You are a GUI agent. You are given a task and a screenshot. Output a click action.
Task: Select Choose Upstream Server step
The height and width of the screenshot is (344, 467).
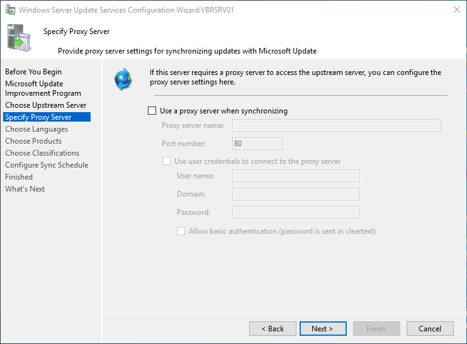tap(46, 105)
